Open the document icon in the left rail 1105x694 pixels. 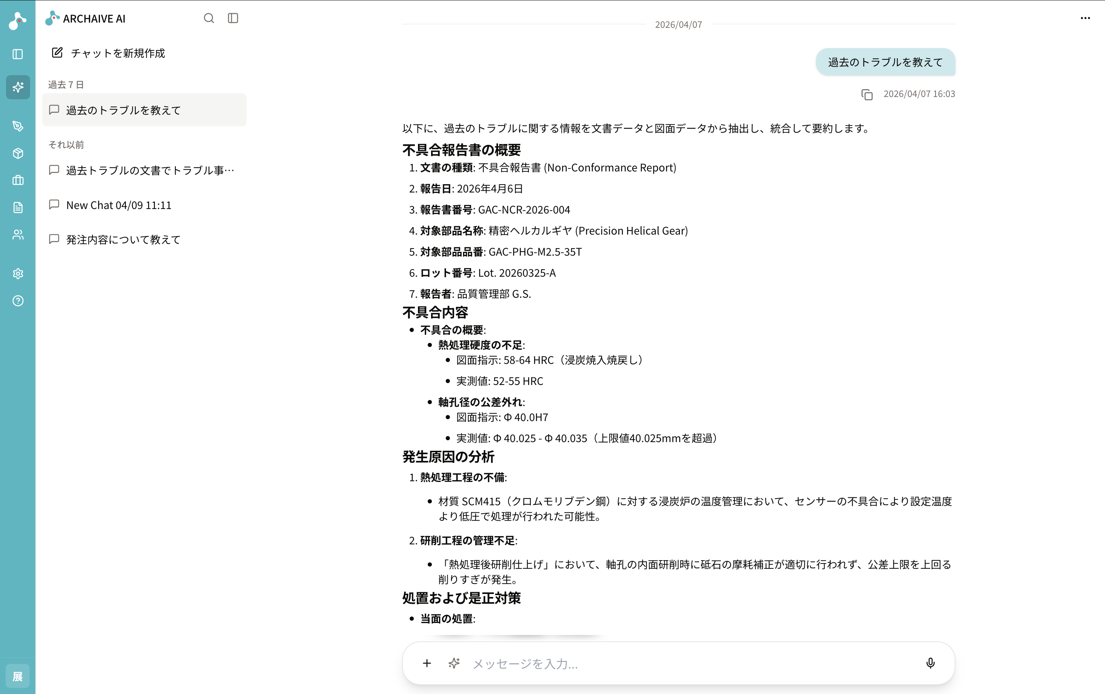[18, 208]
